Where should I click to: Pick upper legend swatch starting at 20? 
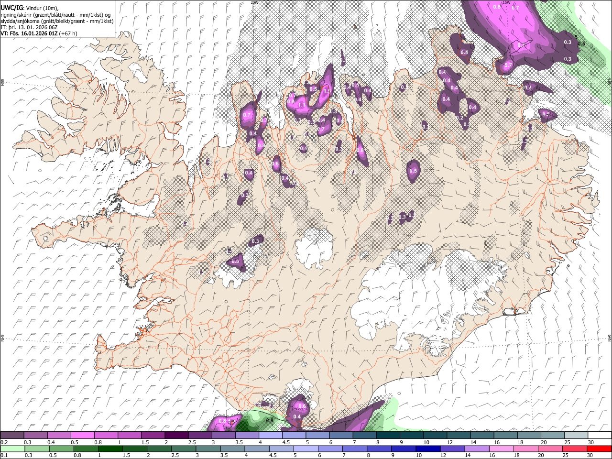(x=552, y=435)
